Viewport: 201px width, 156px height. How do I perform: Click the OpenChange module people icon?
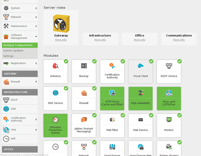coord(112,147)
